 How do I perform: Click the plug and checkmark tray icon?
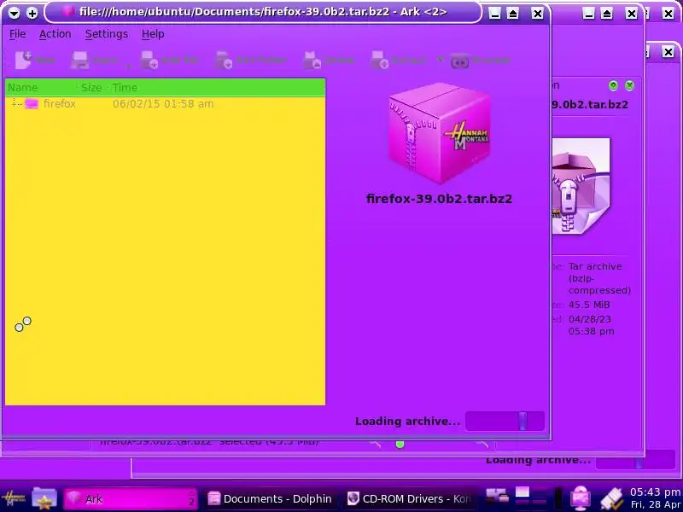[611, 498]
